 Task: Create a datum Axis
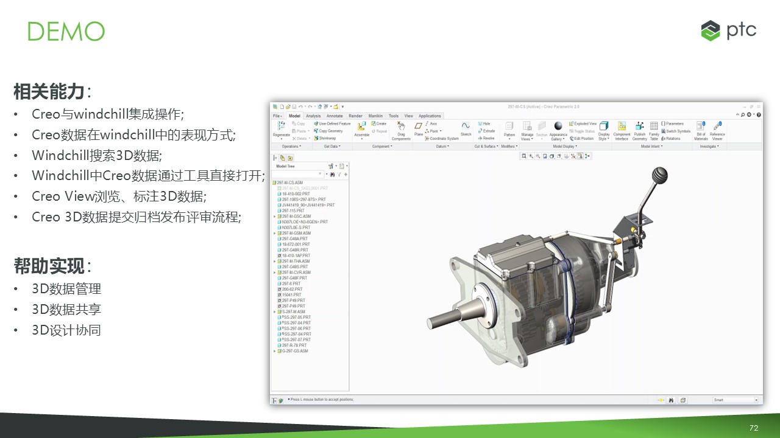click(x=431, y=123)
